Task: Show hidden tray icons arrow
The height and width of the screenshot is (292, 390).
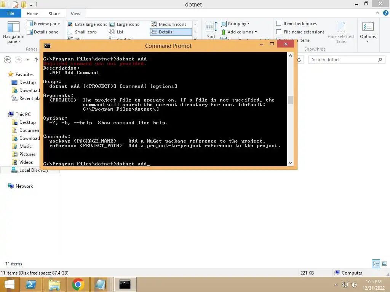Action: [336, 285]
